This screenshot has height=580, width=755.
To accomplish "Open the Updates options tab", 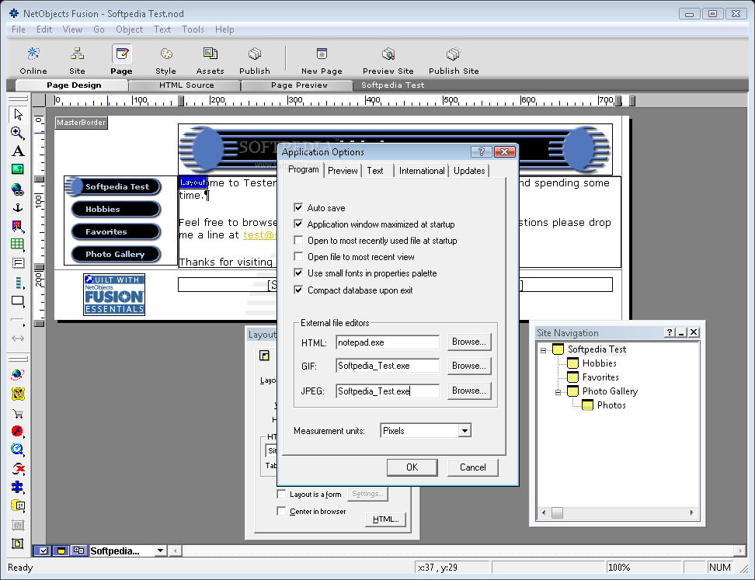I will pyautogui.click(x=469, y=171).
